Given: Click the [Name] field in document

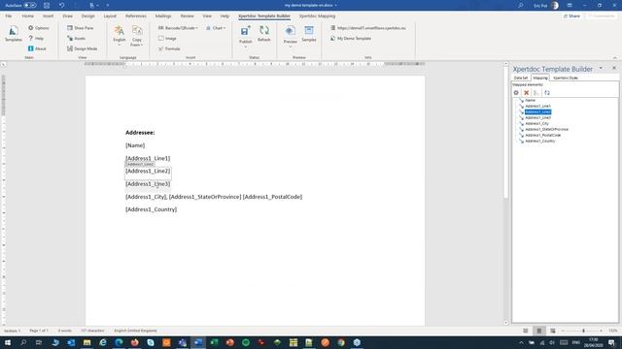Looking at the screenshot, I should (x=135, y=145).
